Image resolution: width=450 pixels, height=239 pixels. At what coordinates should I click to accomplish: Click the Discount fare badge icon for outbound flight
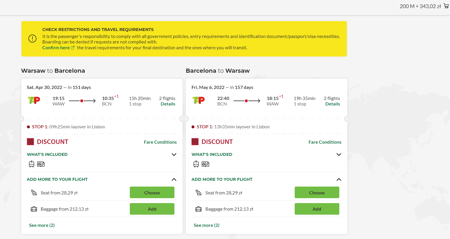(30, 142)
